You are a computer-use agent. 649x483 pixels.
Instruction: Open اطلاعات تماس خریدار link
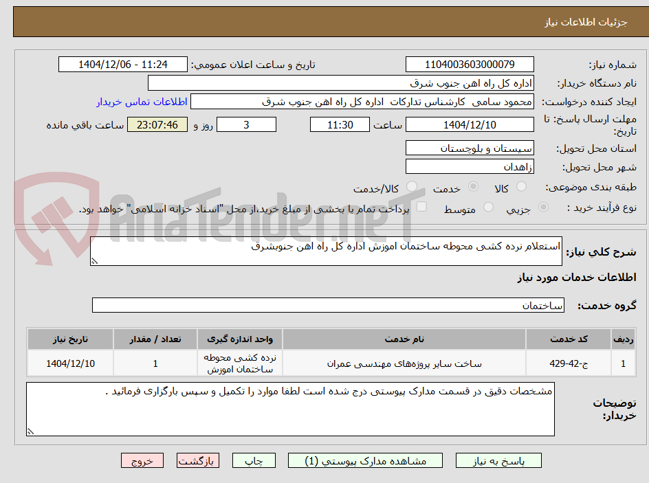tap(142, 102)
